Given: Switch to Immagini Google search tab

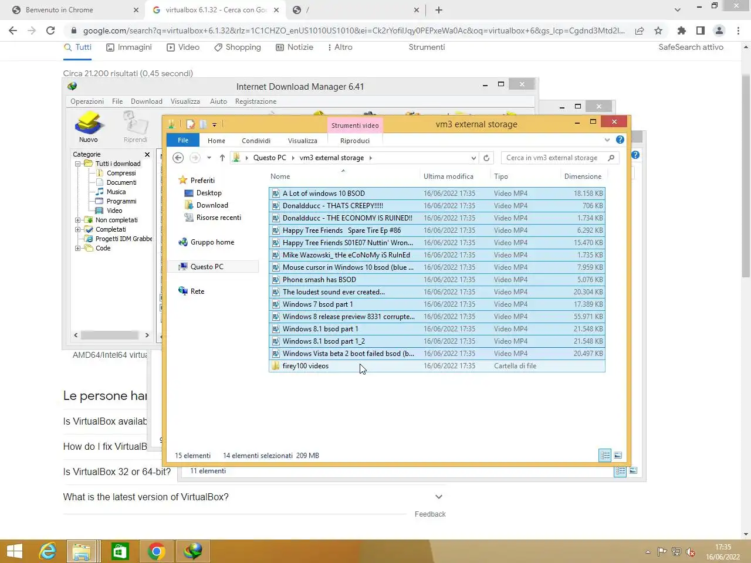Looking at the screenshot, I should point(129,48).
